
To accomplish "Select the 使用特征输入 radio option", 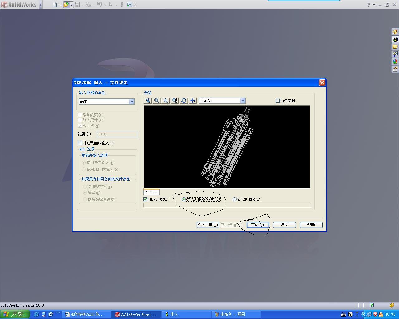I will [84, 163].
